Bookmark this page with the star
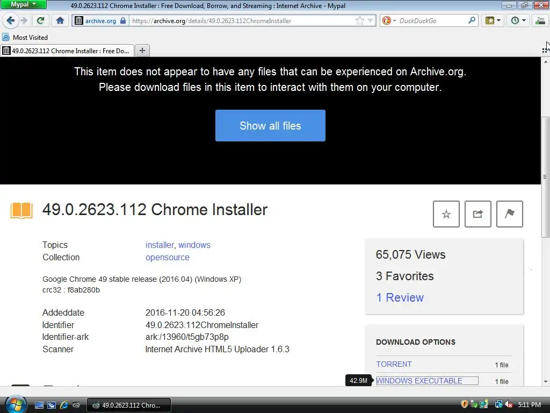Viewport: 550px width, 413px height. (x=360, y=21)
